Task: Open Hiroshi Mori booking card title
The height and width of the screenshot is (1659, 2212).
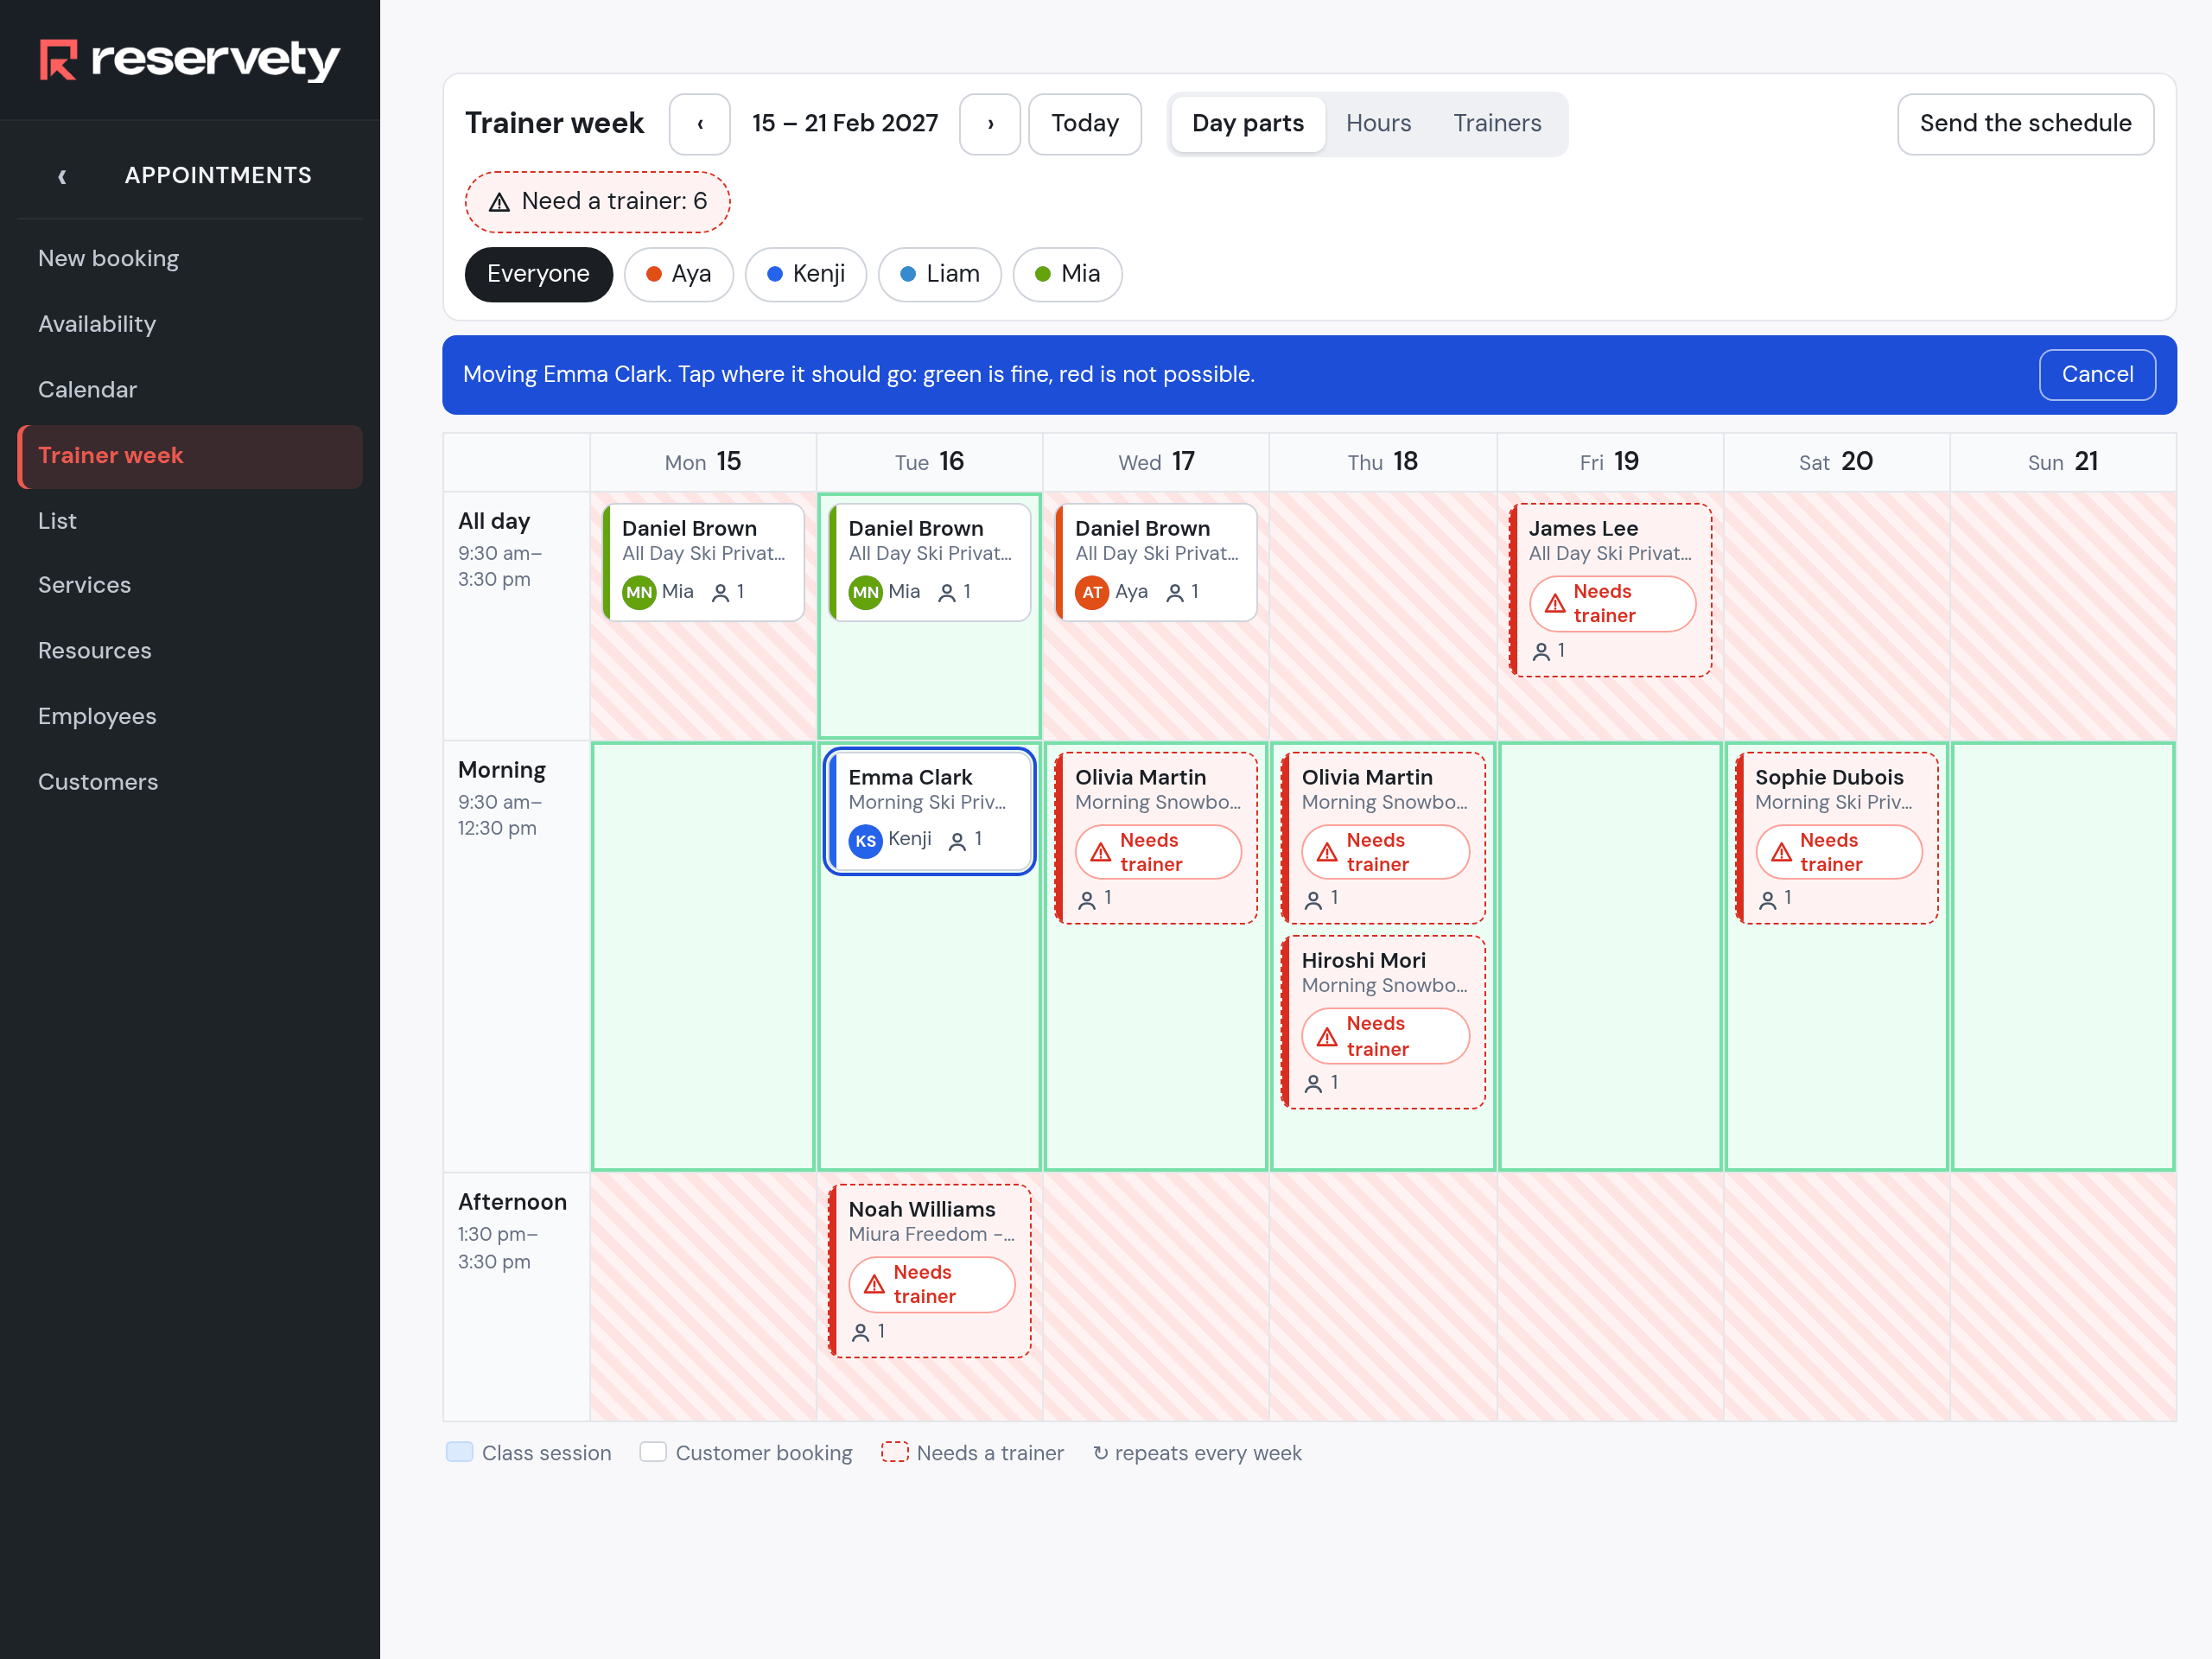Action: coord(1363,961)
